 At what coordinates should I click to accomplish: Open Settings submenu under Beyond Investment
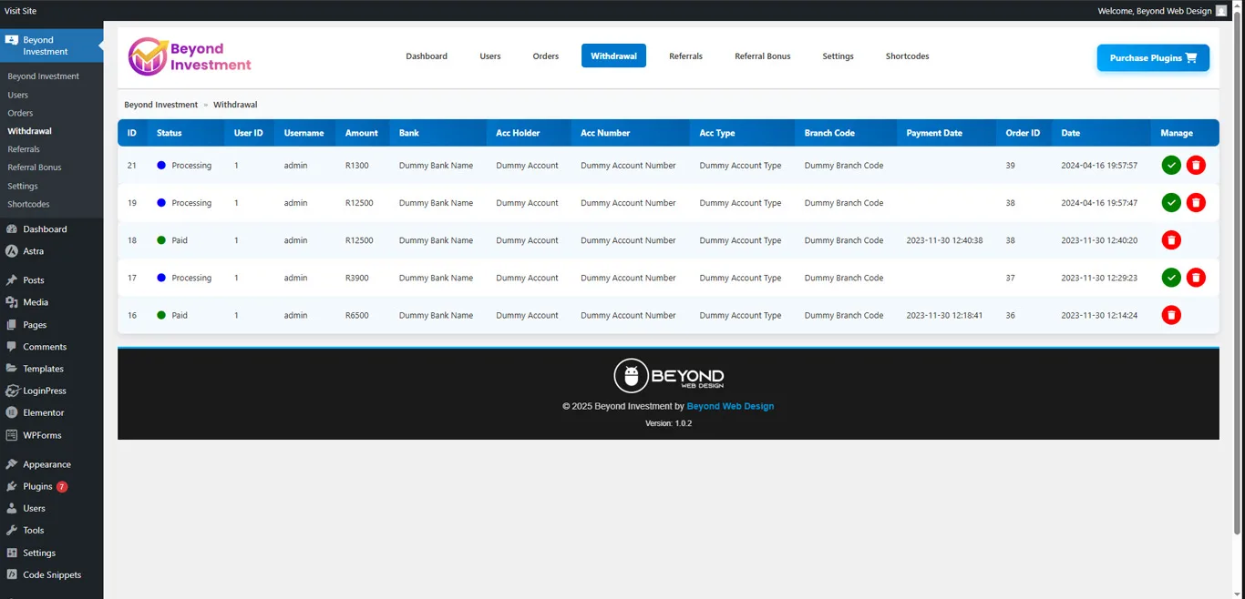[23, 186]
